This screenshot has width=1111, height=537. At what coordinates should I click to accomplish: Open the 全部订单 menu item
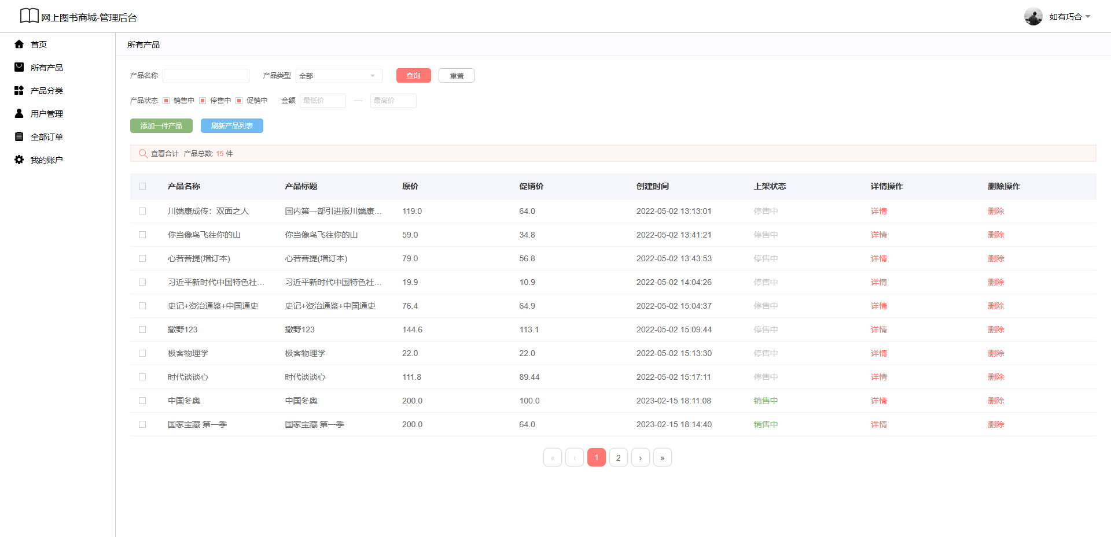[x=46, y=137]
